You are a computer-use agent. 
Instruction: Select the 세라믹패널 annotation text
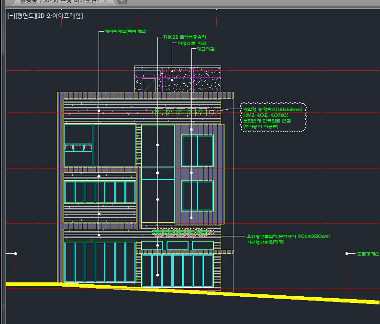pyautogui.click(x=126, y=32)
